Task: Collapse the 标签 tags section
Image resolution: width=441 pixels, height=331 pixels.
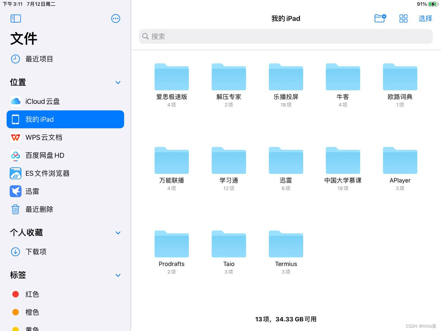Action: (118, 275)
